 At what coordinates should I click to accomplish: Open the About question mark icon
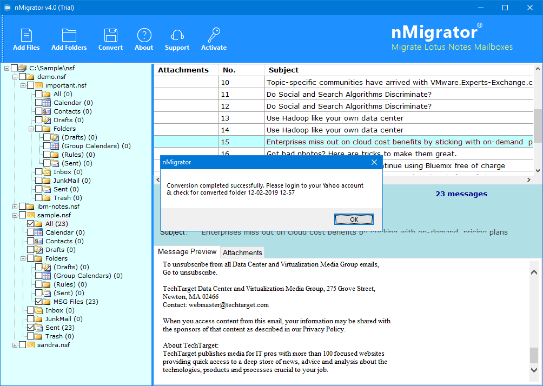point(144,35)
